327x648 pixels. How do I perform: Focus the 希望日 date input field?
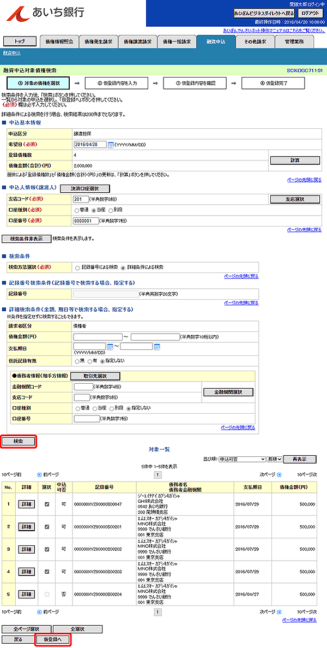tap(90, 145)
